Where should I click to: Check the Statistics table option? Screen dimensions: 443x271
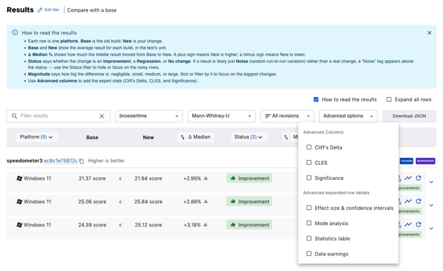[309, 238]
